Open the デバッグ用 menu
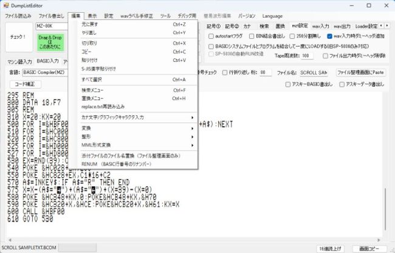 tap(187, 16)
